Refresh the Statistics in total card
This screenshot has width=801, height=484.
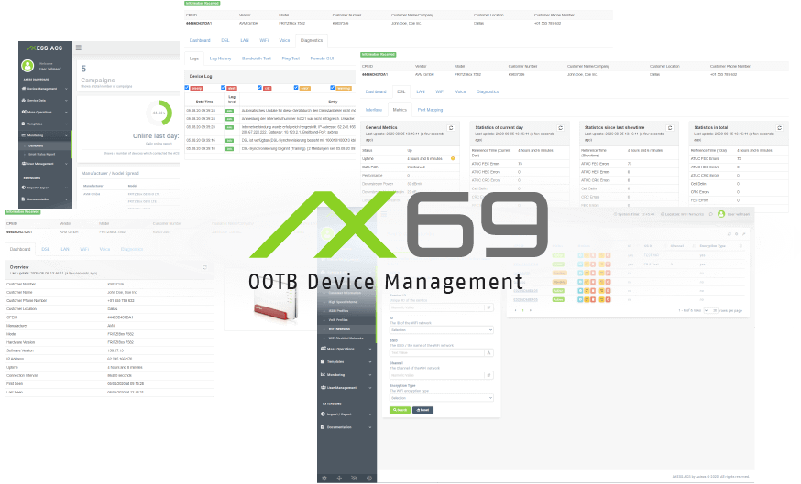coord(780,128)
